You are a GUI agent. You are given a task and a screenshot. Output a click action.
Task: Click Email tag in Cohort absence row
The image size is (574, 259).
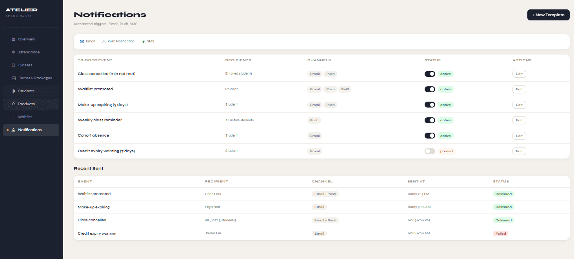point(315,136)
